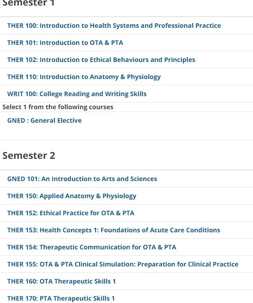Click the Semester 2 heading
The width and height of the screenshot is (253, 303).
(x=29, y=155)
